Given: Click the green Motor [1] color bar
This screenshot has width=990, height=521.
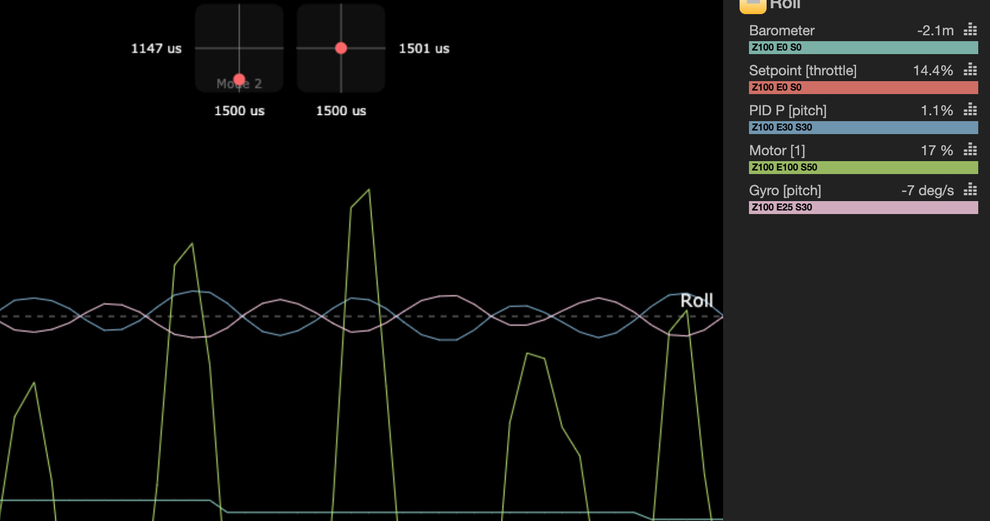Looking at the screenshot, I should point(863,168).
